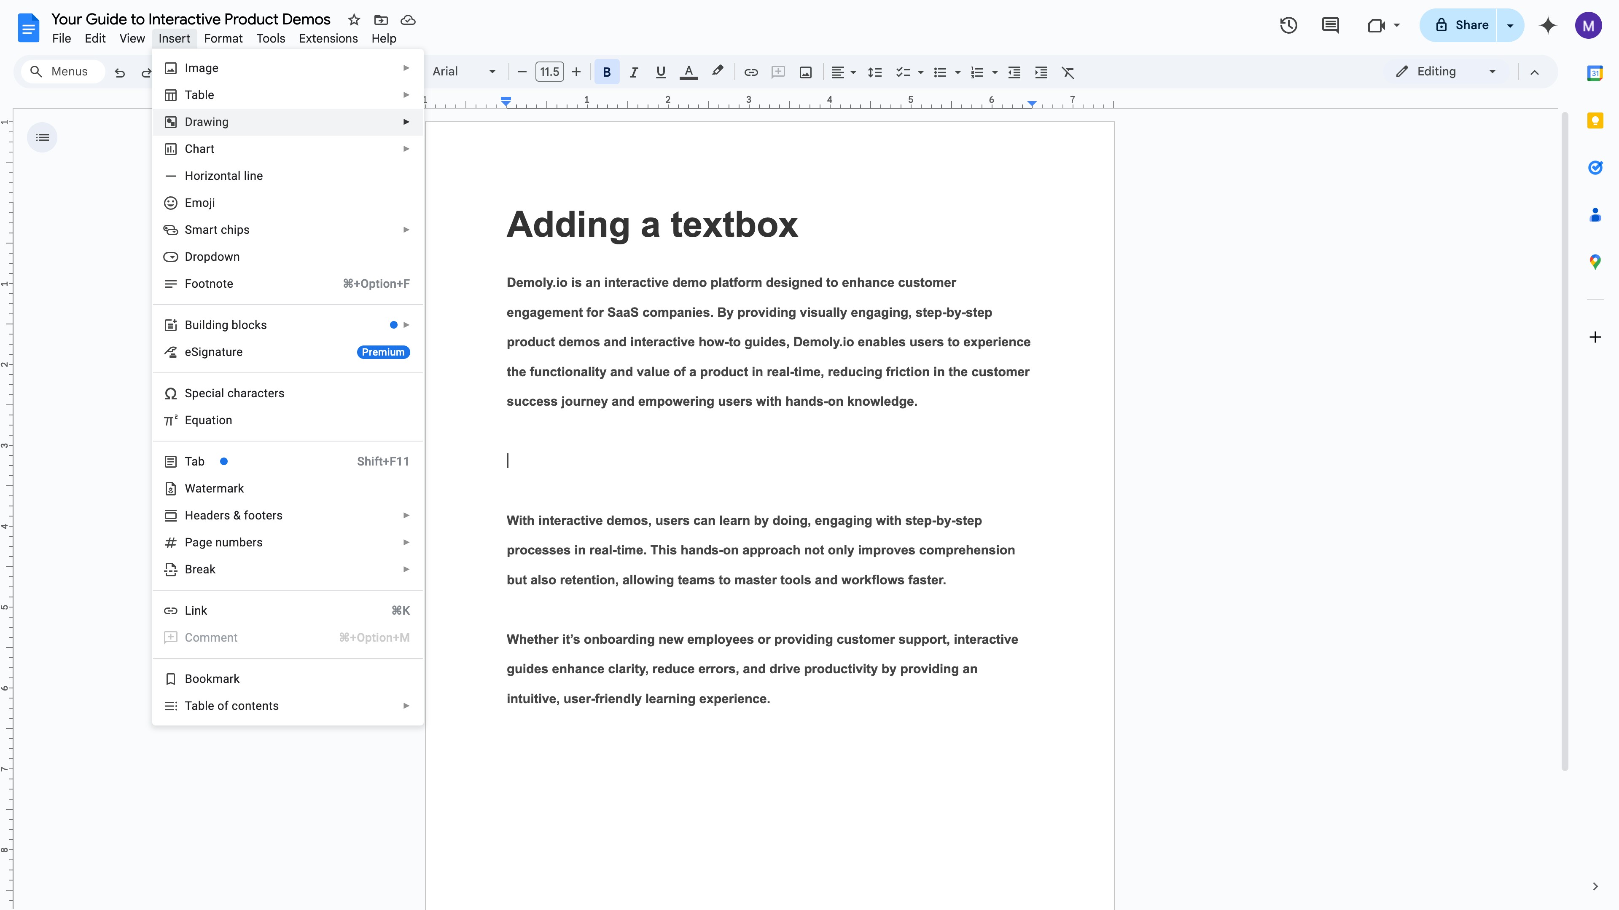1619x910 pixels.
Task: Click the undo arrow
Action: [x=119, y=72]
